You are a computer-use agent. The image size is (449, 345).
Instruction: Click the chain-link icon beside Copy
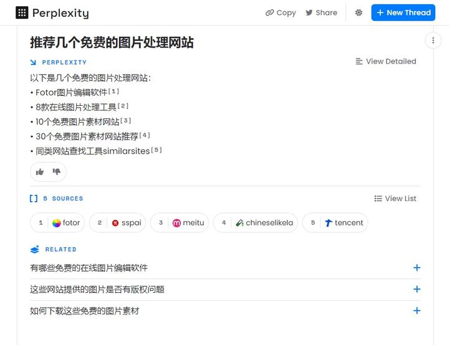click(x=269, y=12)
